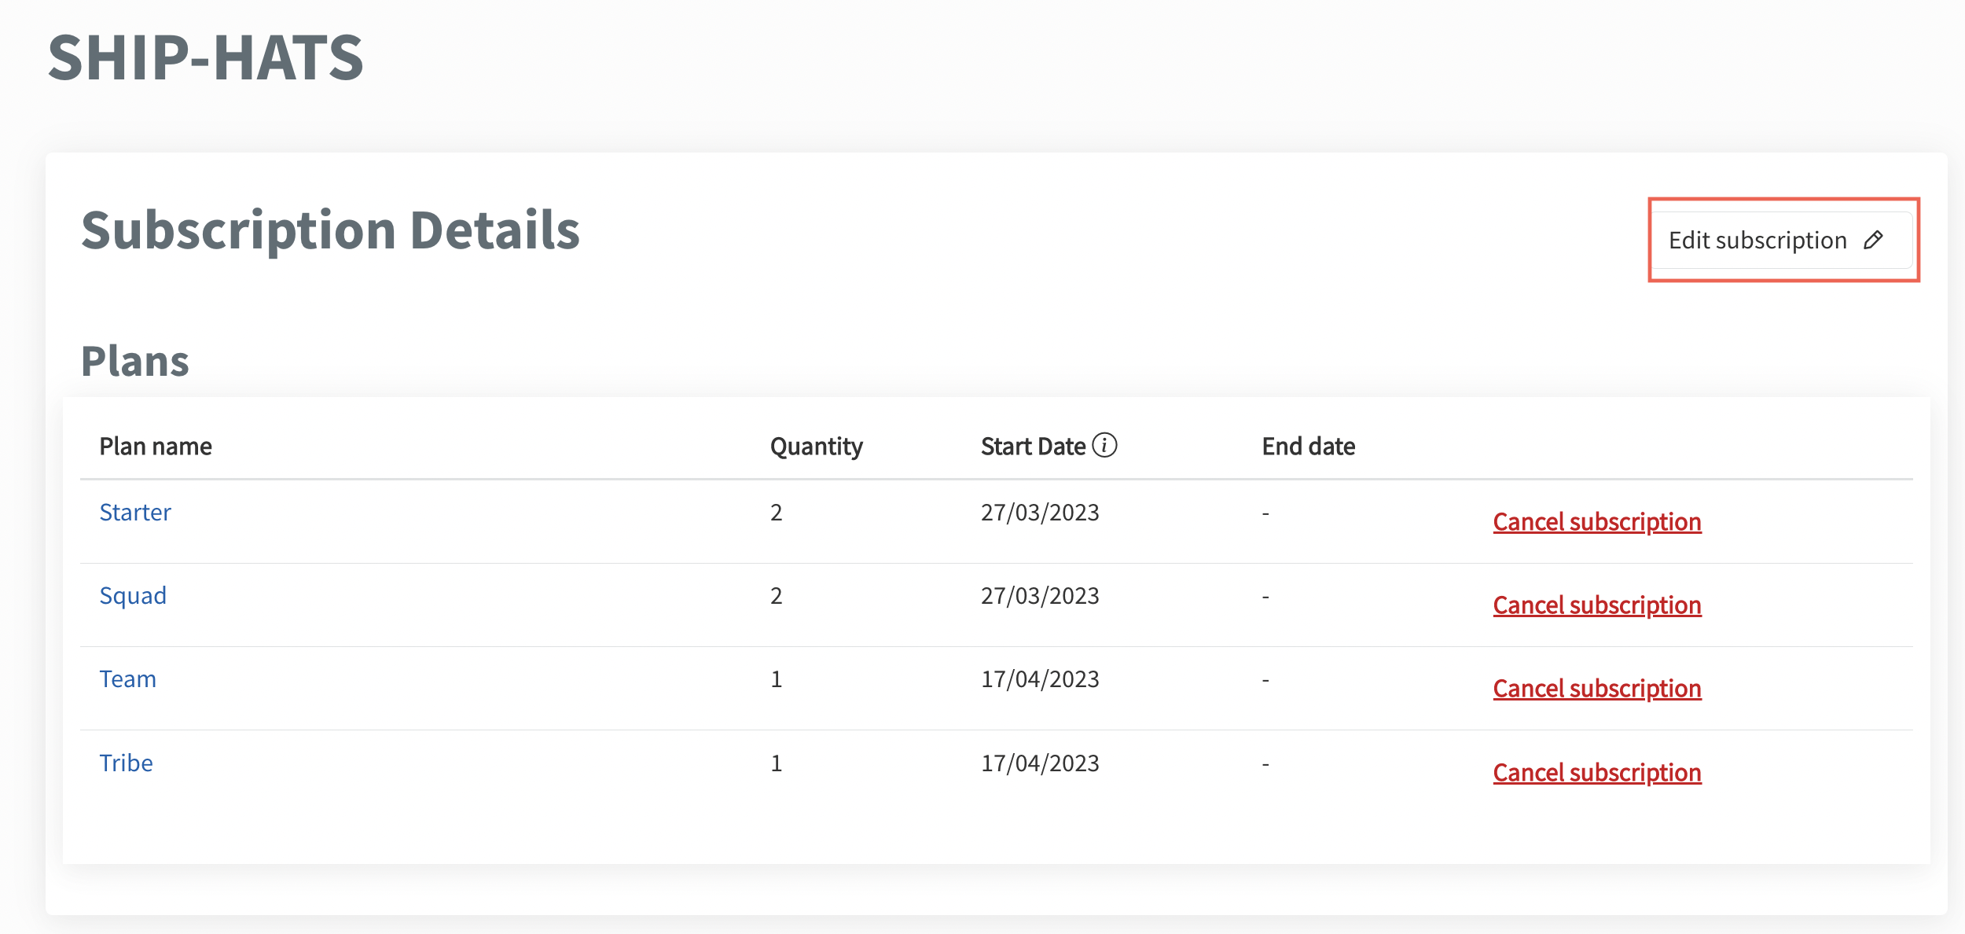1965x934 pixels.
Task: Open the Starter plan link
Action: pos(135,513)
